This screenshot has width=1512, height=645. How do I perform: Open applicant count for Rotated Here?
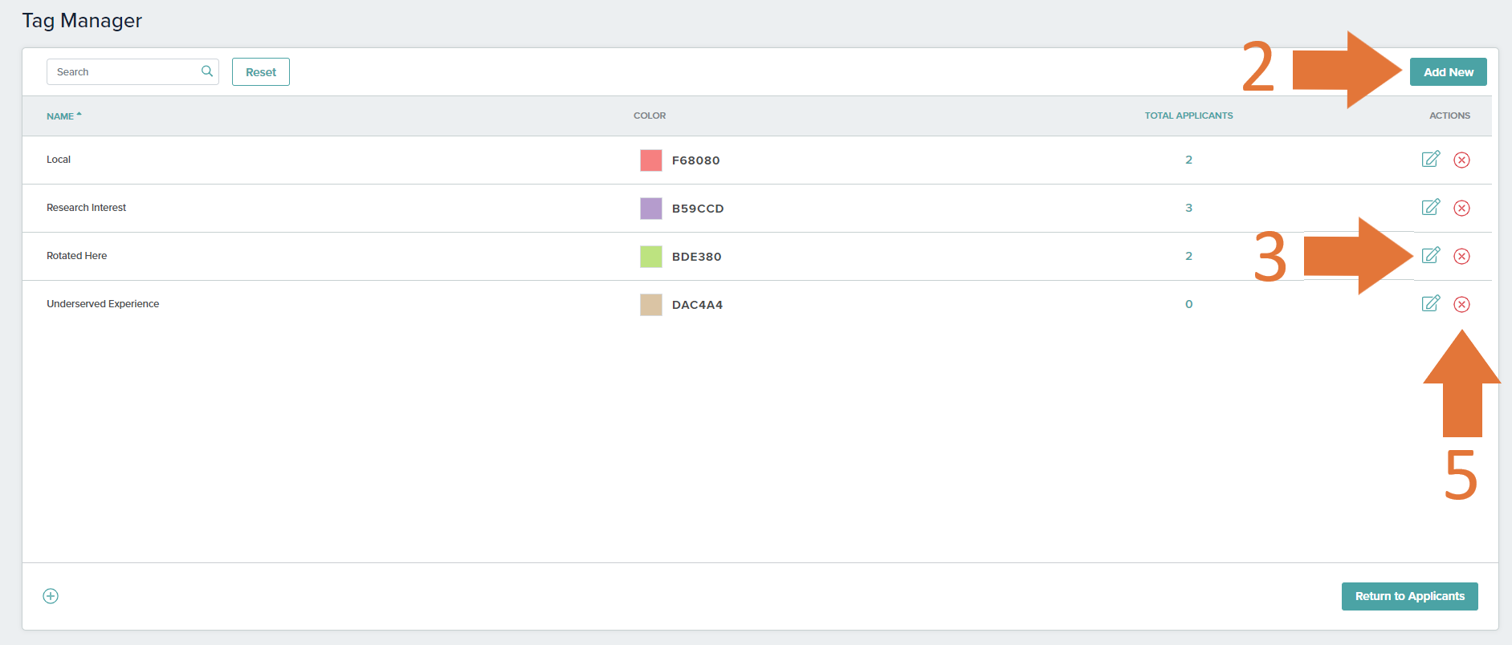coord(1189,256)
